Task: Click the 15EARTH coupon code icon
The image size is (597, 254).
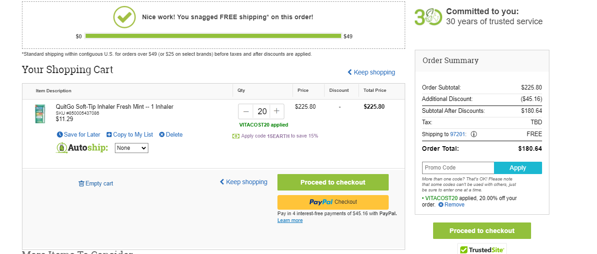Action: pyautogui.click(x=236, y=136)
